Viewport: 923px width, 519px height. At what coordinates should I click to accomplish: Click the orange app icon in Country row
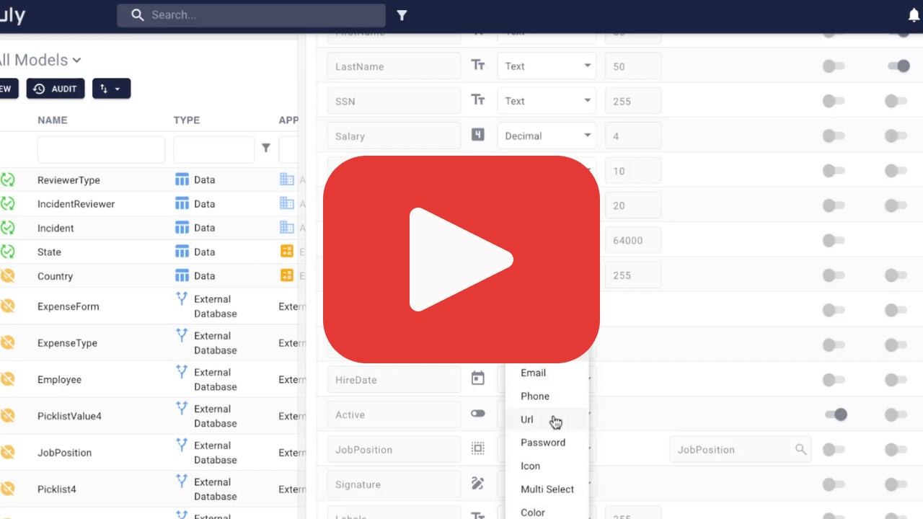pyautogui.click(x=287, y=275)
